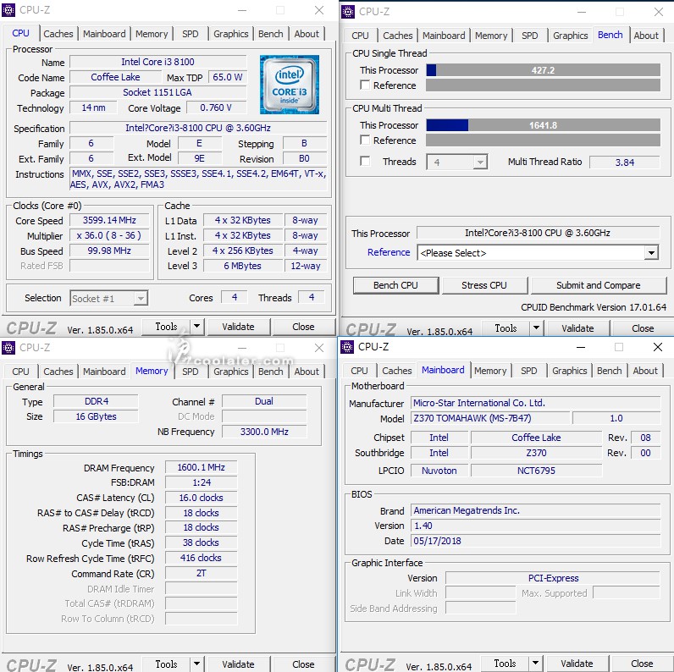Screen dimensions: 674x672
Task: Select CPU tab in Memory window
Action: 20,372
